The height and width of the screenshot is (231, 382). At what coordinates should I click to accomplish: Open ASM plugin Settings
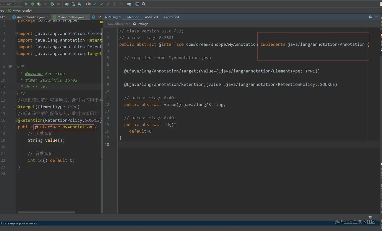click(140, 24)
